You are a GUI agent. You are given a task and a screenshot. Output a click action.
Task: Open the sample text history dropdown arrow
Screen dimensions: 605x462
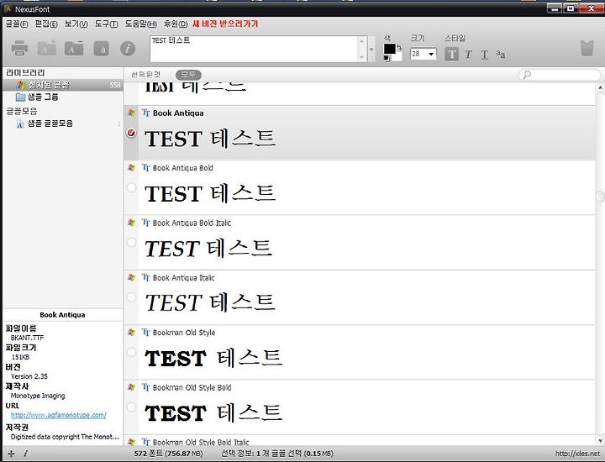[371, 50]
